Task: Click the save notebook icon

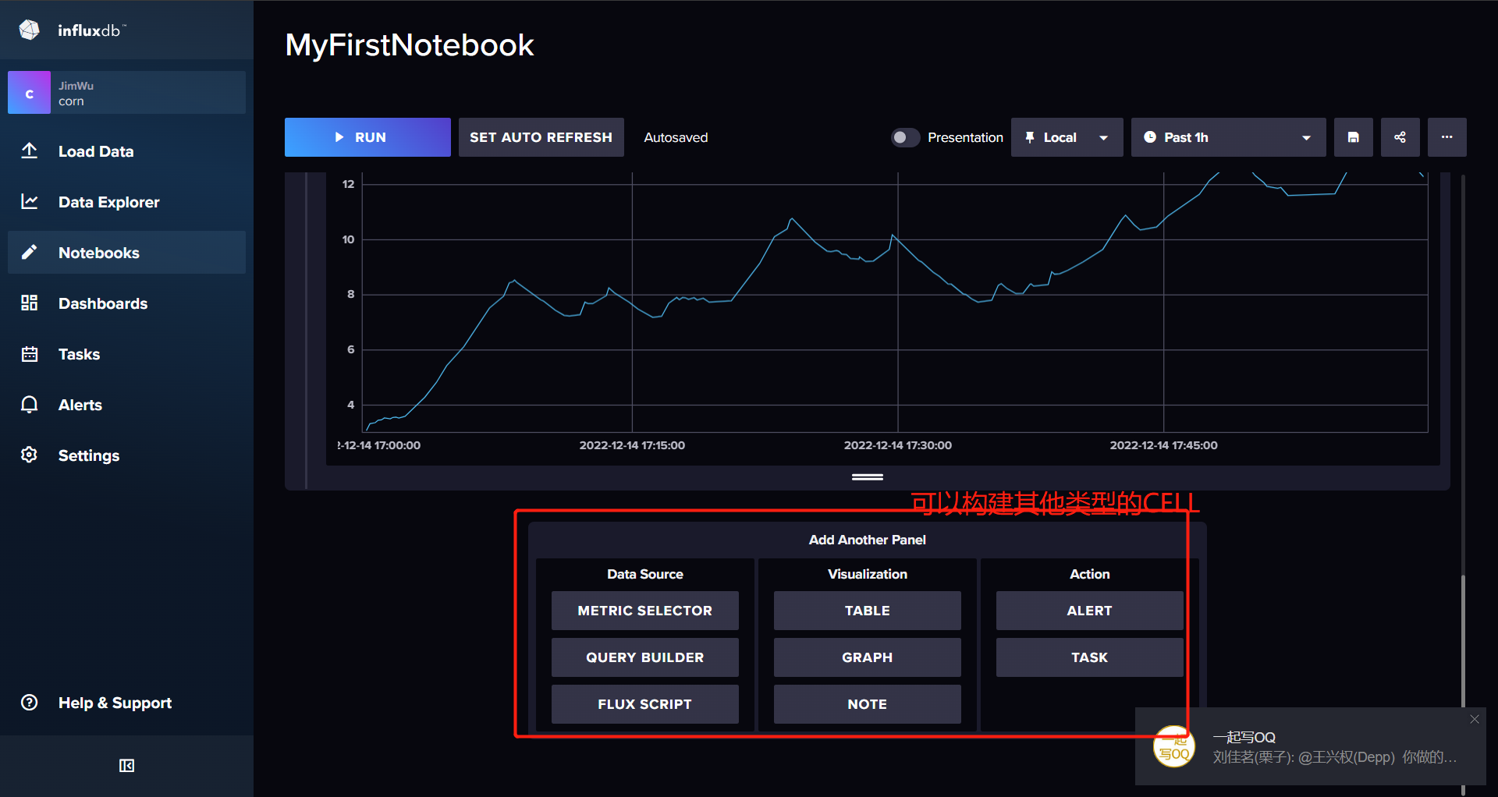Action: point(1354,137)
